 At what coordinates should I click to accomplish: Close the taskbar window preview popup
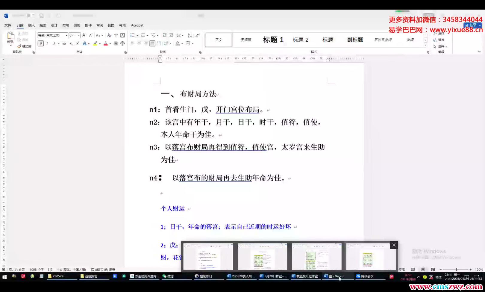click(394, 245)
